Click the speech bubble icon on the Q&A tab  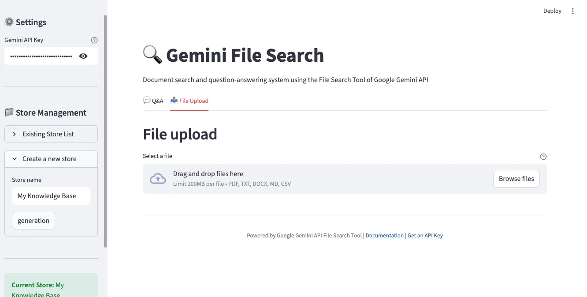coord(146,100)
